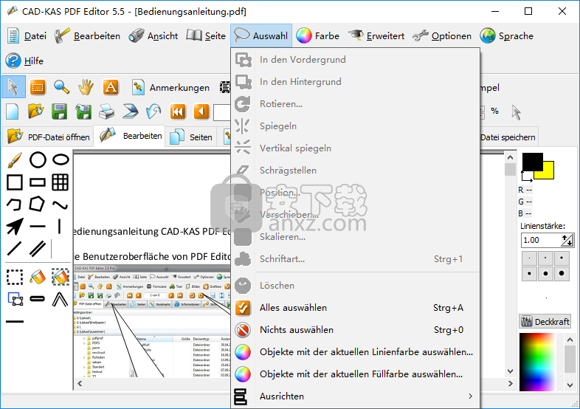Viewport: 580px width, 409px height.
Task: Pick a color from the spectrum palette
Action: click(537, 362)
